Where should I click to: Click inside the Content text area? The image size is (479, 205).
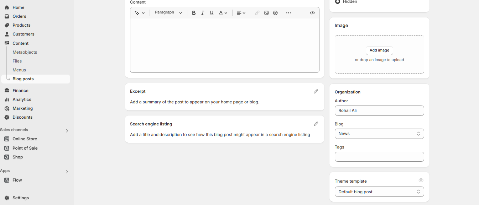point(225,45)
